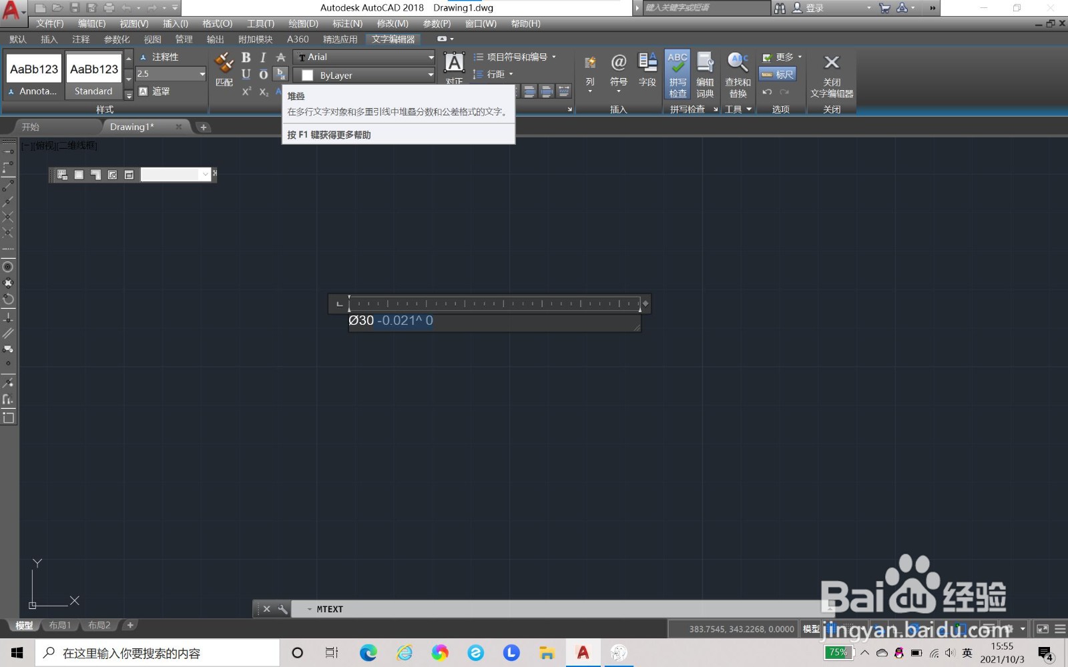Screen dimensions: 1068x667
Task: Click the undo arrow in Options panel
Action: pos(767,92)
